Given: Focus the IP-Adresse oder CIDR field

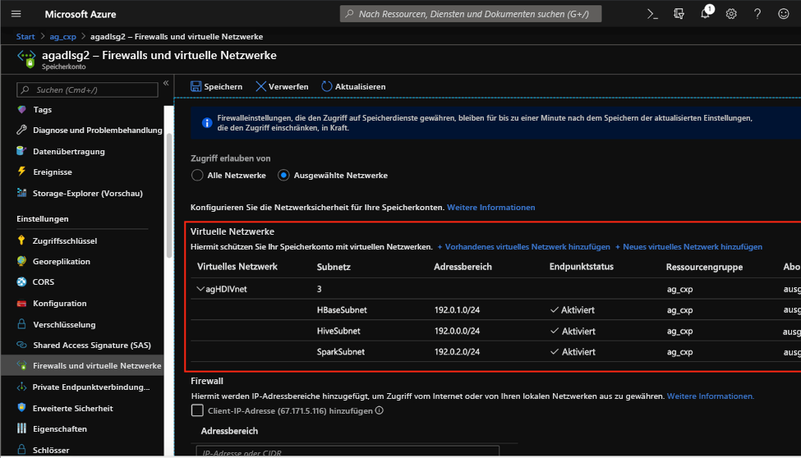Looking at the screenshot, I should coord(348,451).
